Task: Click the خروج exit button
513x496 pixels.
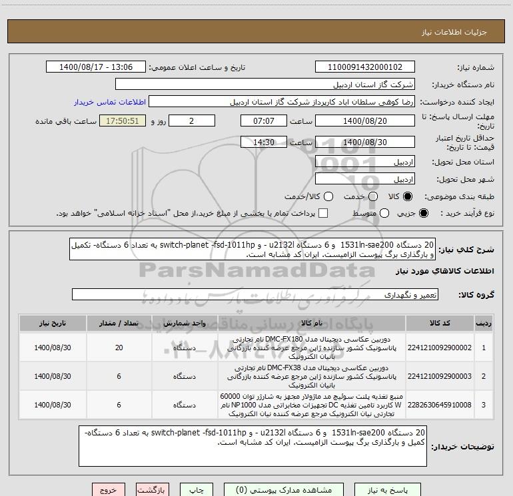Action: point(109,490)
